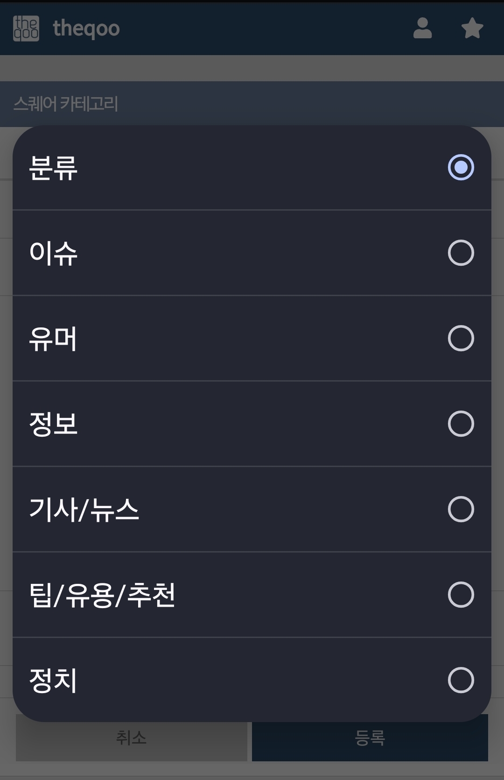Choose the 이슈 category label
This screenshot has height=780, width=504.
pyautogui.click(x=53, y=253)
